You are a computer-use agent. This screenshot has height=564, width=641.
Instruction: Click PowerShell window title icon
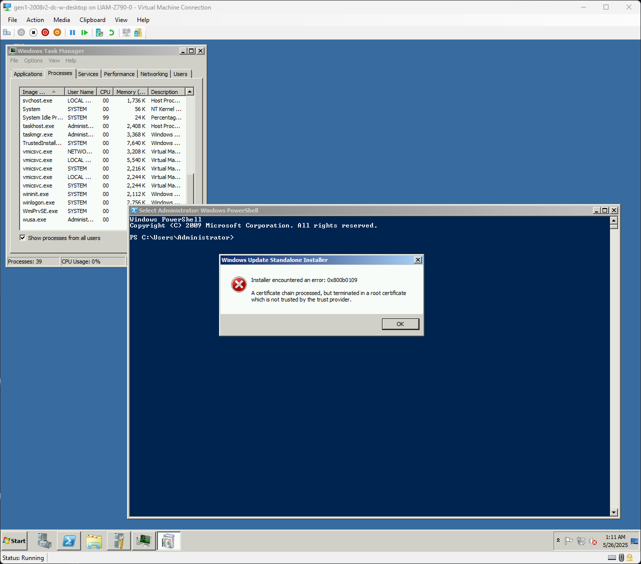pyautogui.click(x=134, y=210)
